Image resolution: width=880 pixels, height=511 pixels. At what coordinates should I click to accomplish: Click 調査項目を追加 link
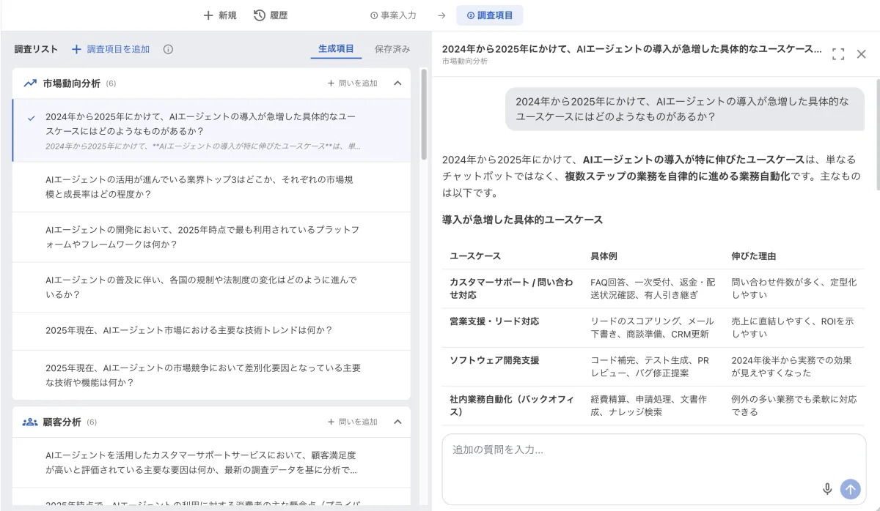111,49
